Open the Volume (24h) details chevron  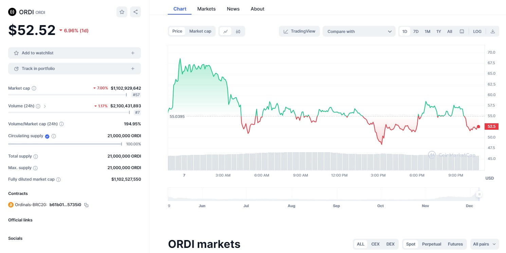pyautogui.click(x=45, y=106)
